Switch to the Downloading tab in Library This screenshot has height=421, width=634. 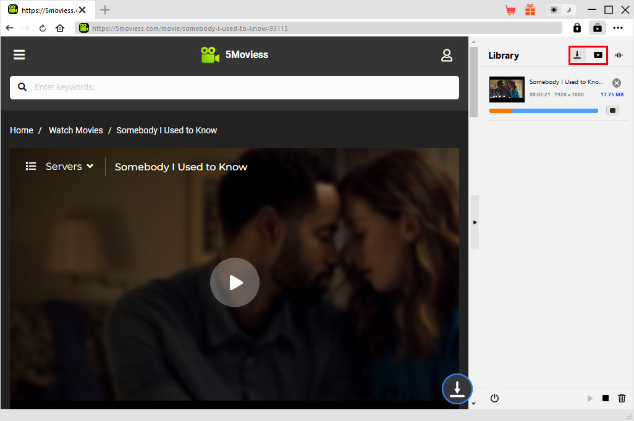[578, 55]
